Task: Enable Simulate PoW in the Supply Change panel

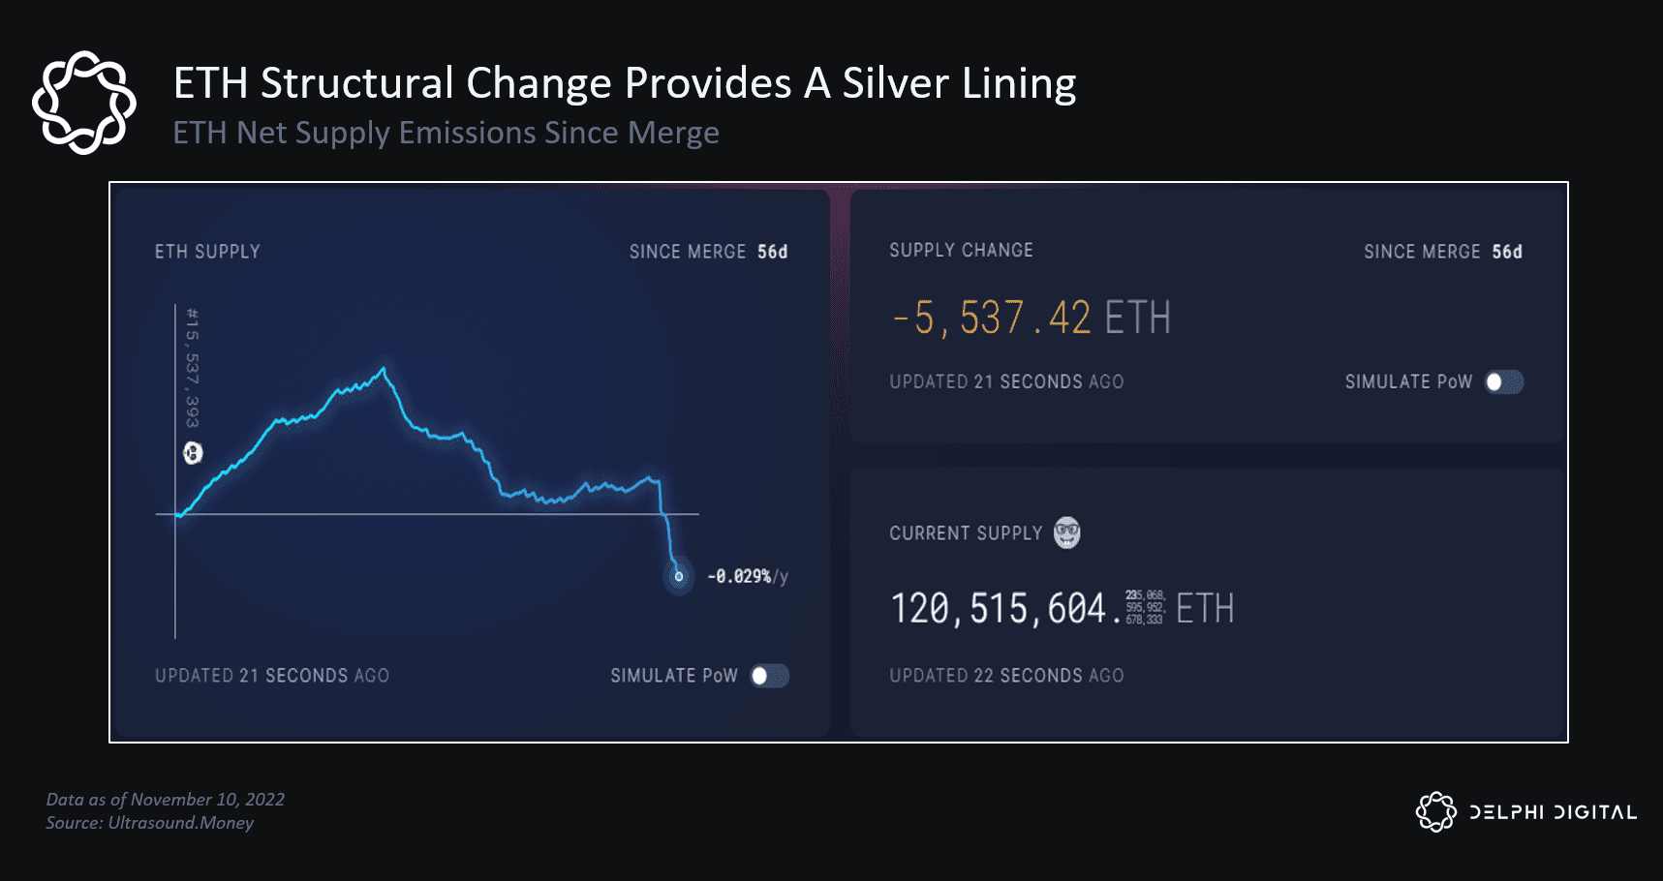Action: coord(1504,382)
